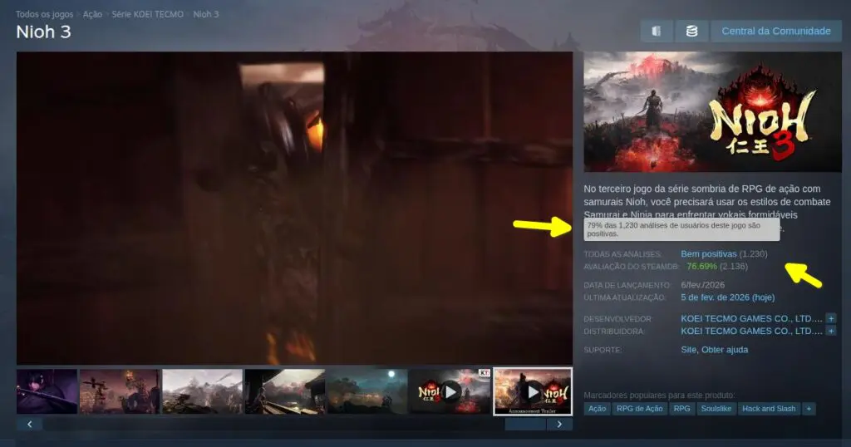Open Central da Comunidade
This screenshot has width=851, height=447.
point(775,31)
